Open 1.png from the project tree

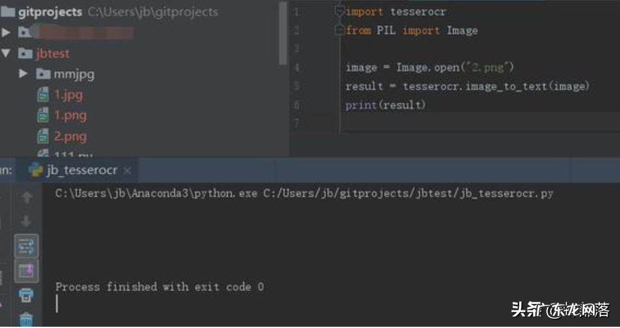pyautogui.click(x=69, y=115)
